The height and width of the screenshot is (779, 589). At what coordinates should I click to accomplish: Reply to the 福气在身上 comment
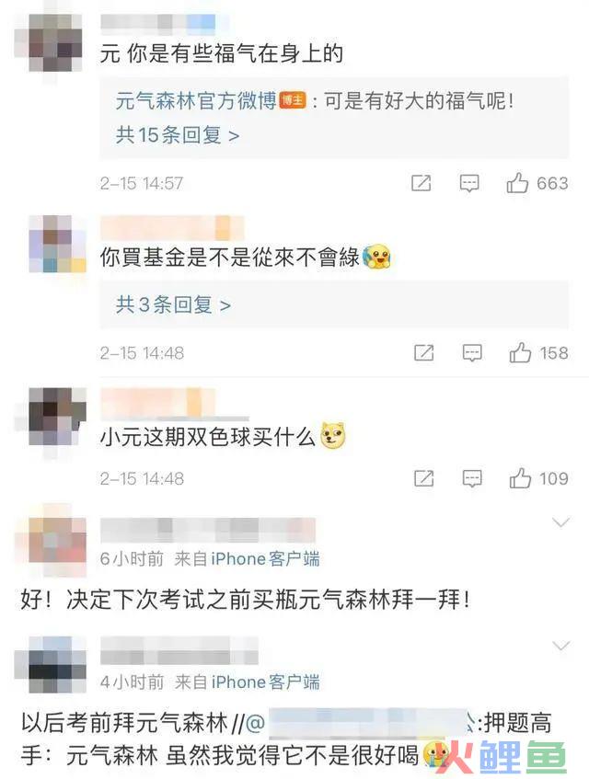click(468, 183)
